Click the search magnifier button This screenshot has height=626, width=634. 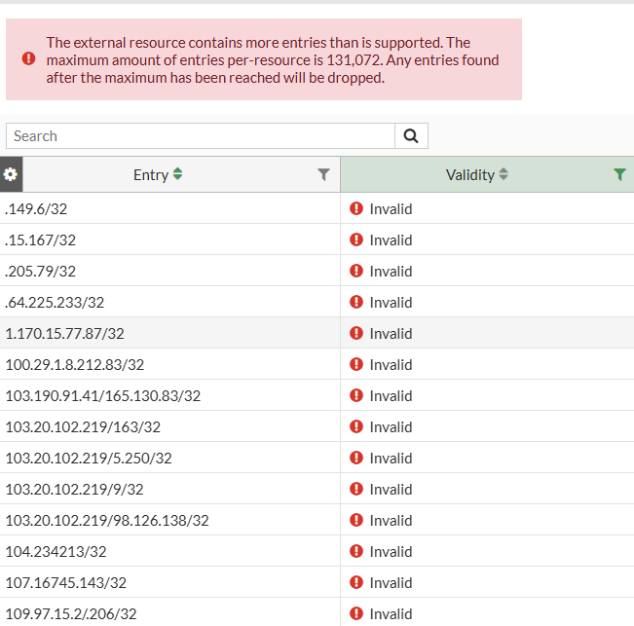click(x=411, y=136)
